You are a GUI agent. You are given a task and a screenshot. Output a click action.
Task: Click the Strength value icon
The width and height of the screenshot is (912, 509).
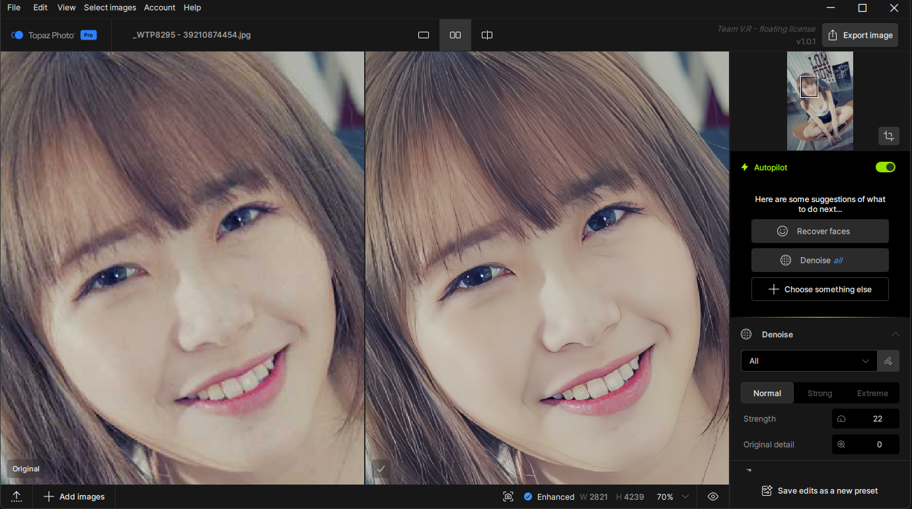(841, 419)
